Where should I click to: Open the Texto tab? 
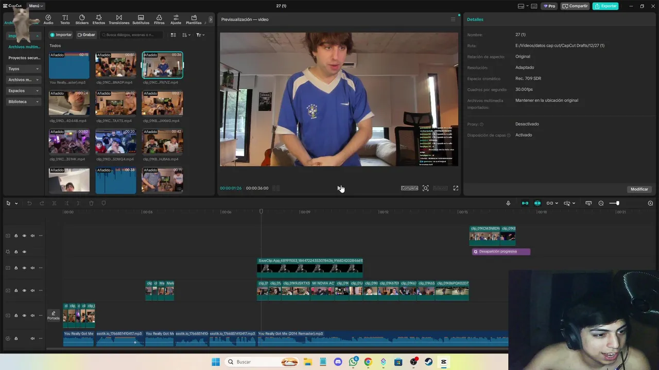click(65, 20)
